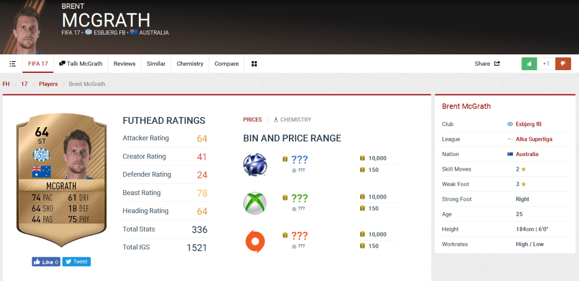Select the PlayStation platform icon
The width and height of the screenshot is (579, 281).
click(254, 165)
